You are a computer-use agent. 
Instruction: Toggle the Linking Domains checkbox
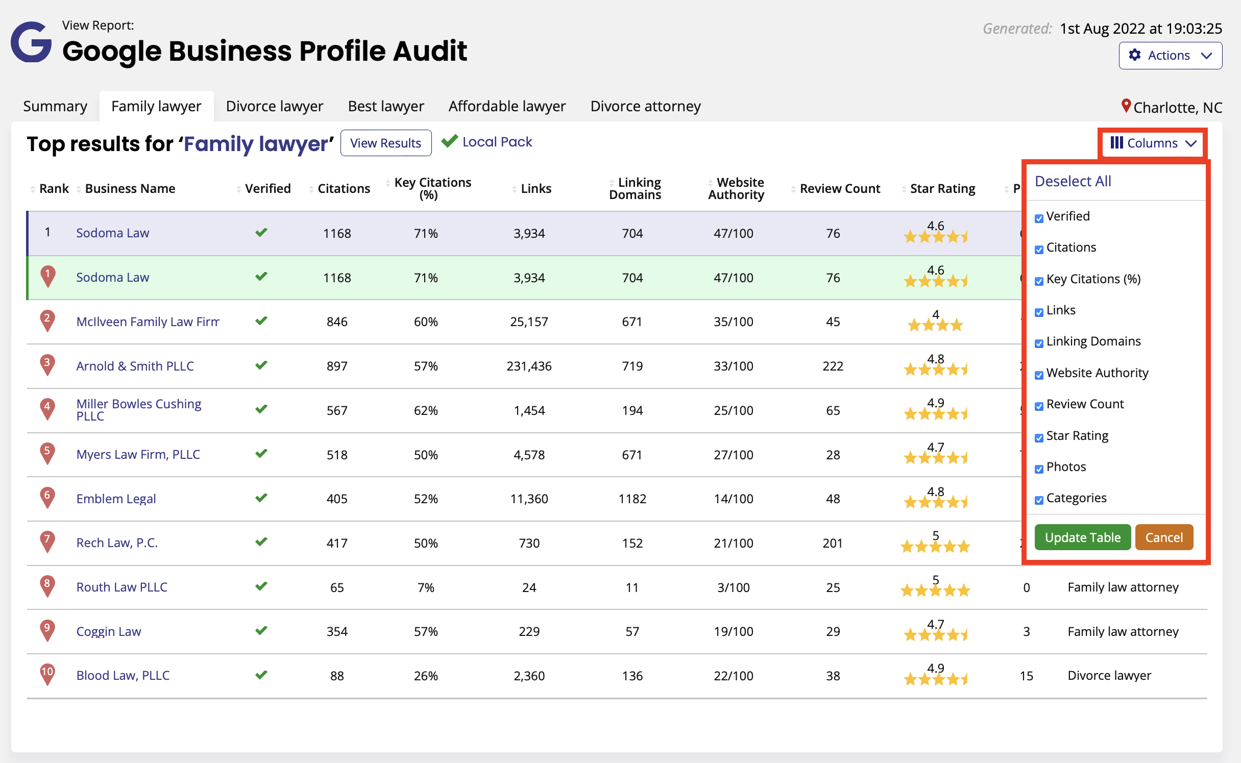pyautogui.click(x=1039, y=343)
